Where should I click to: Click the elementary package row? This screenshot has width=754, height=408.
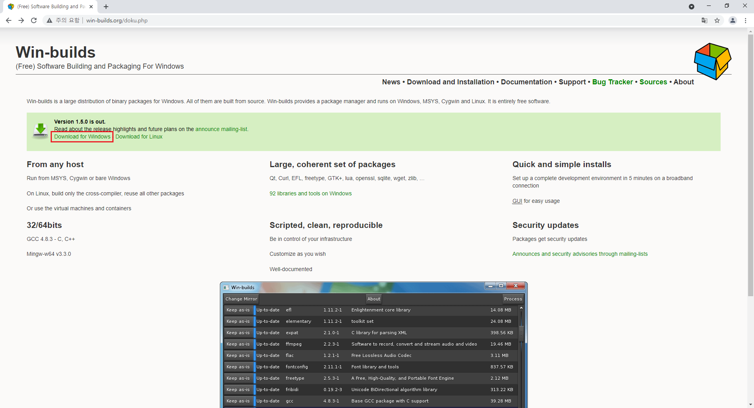(x=371, y=321)
